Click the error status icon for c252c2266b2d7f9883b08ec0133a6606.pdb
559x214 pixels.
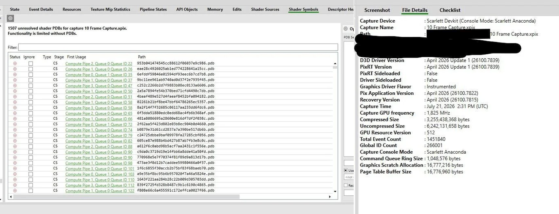15,86
